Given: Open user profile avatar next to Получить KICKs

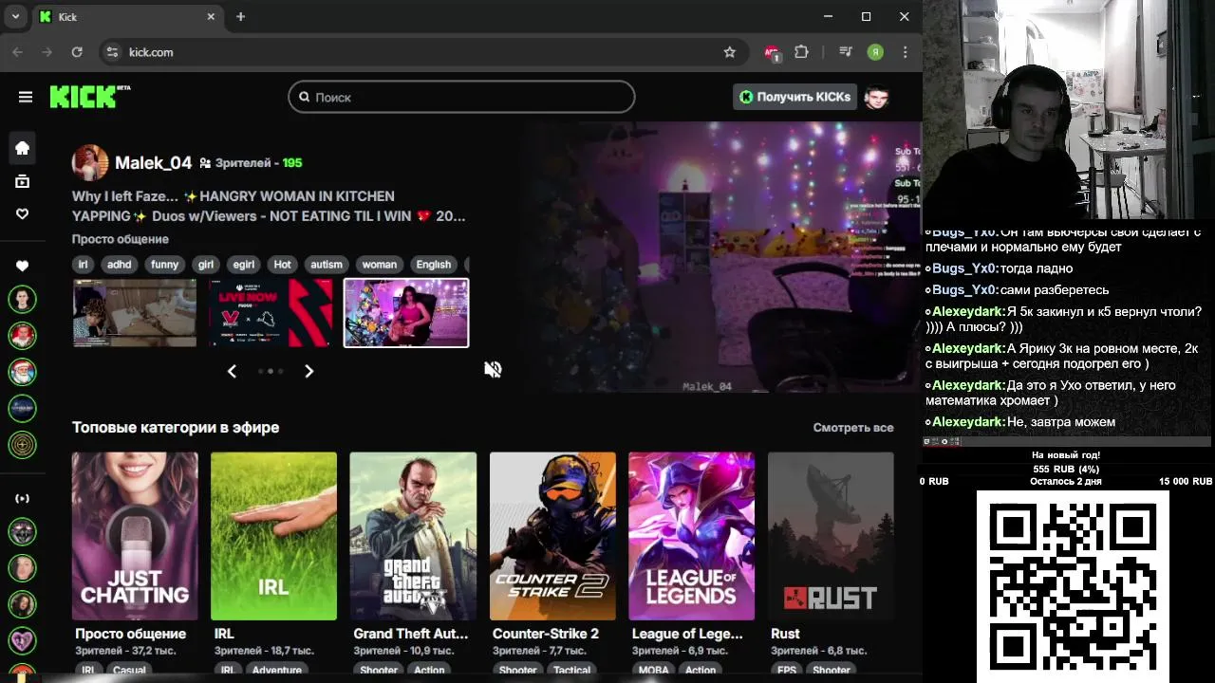Looking at the screenshot, I should [x=876, y=97].
